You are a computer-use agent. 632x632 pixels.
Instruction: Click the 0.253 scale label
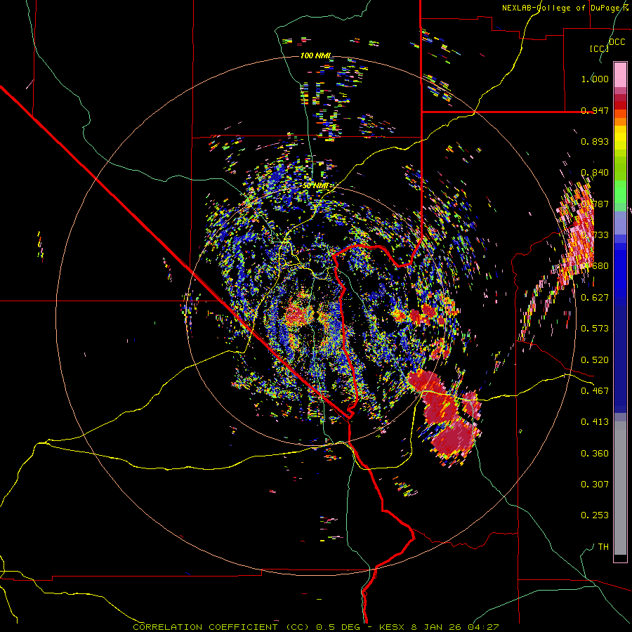[x=595, y=515]
